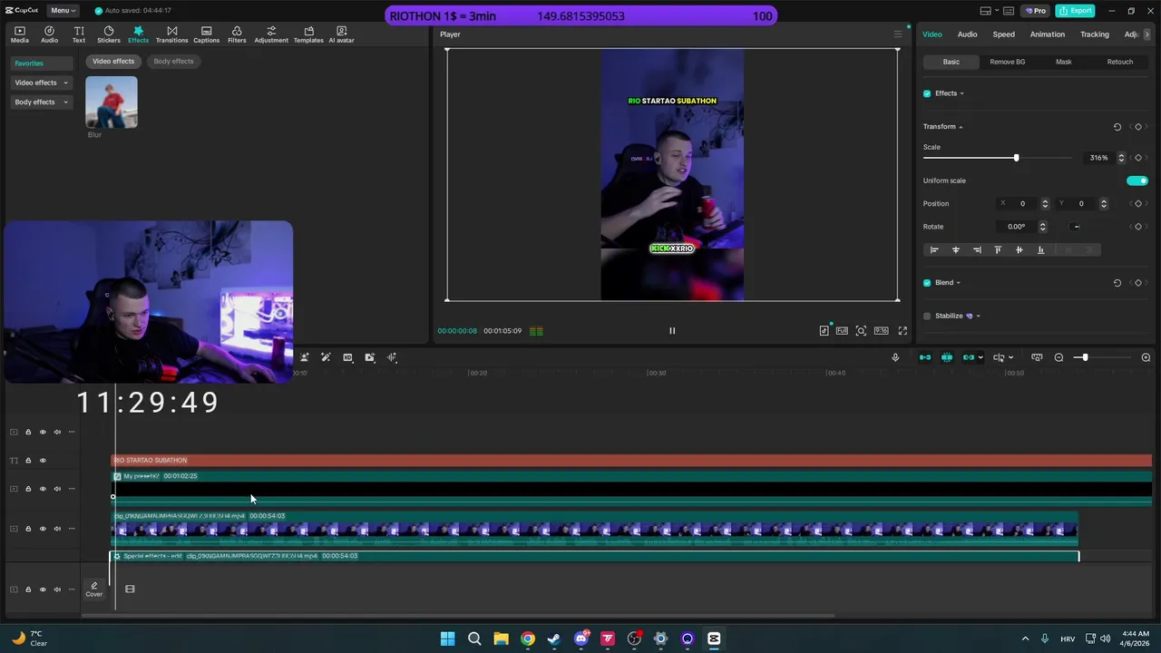Select the Mask sub-tab

coord(1063,62)
